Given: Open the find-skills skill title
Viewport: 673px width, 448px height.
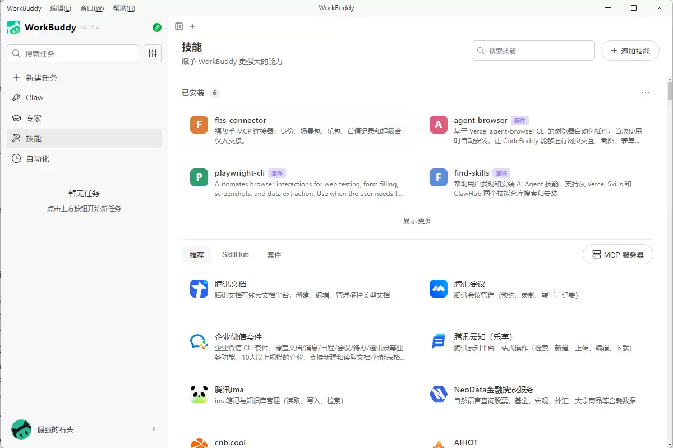Looking at the screenshot, I should (472, 173).
